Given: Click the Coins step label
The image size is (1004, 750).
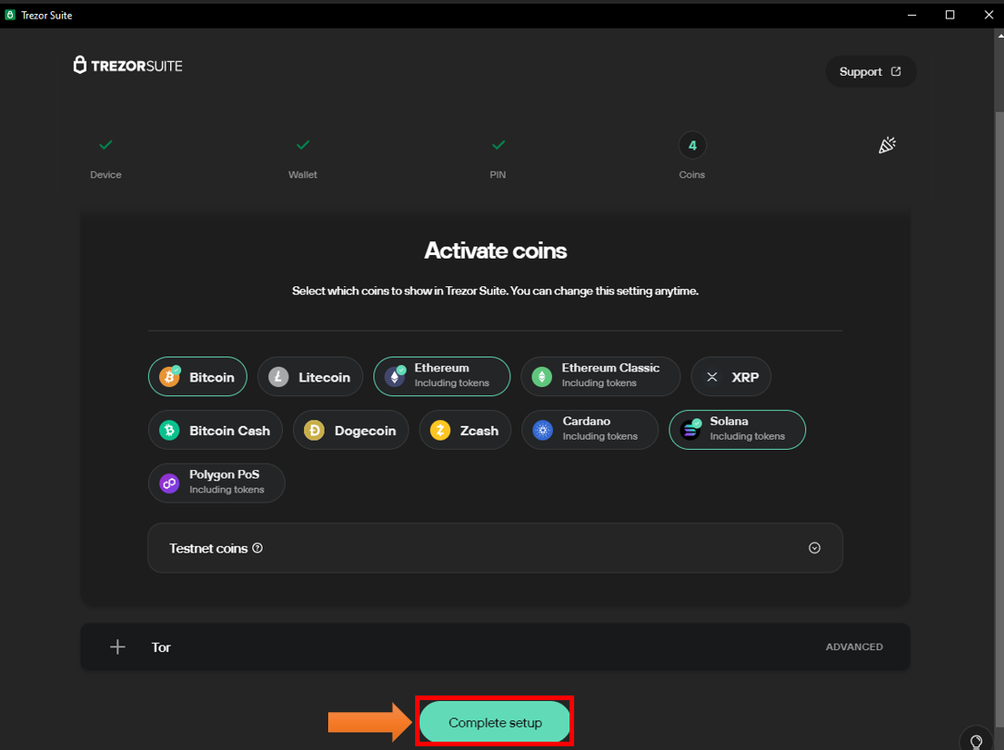Looking at the screenshot, I should tap(692, 175).
